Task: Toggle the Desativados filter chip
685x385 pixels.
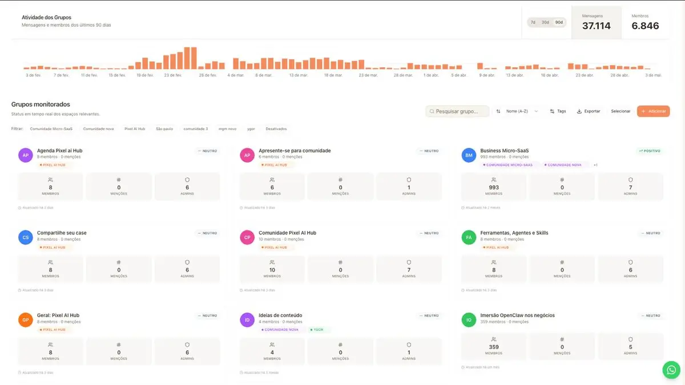Action: tap(276, 129)
